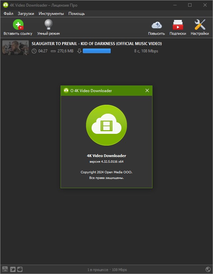The image size is (213, 274).
Task: Open the Инструменты menu
Action: (51, 14)
